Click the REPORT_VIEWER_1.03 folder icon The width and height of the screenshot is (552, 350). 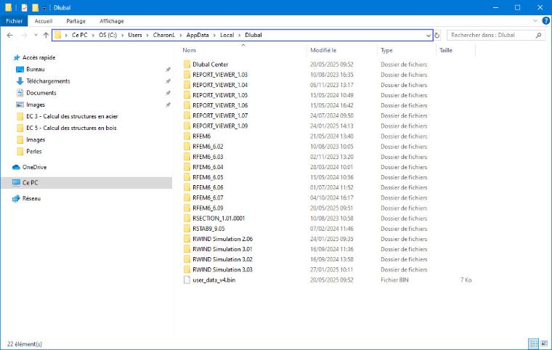[x=187, y=75]
